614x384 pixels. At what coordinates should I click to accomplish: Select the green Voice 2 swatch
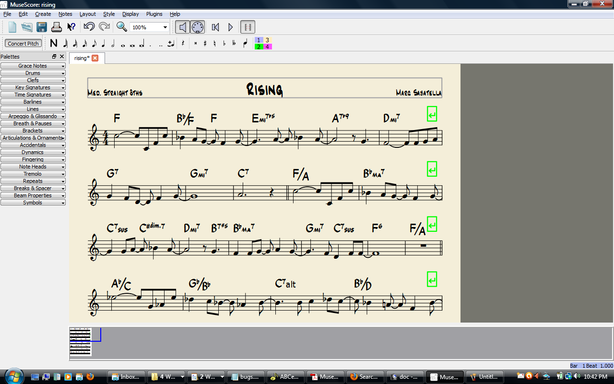click(259, 47)
